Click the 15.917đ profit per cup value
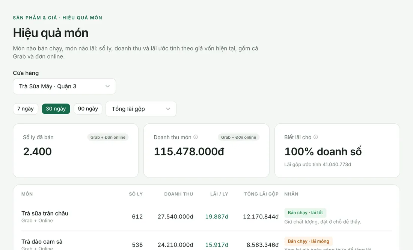This screenshot has width=413, height=250. tap(217, 245)
